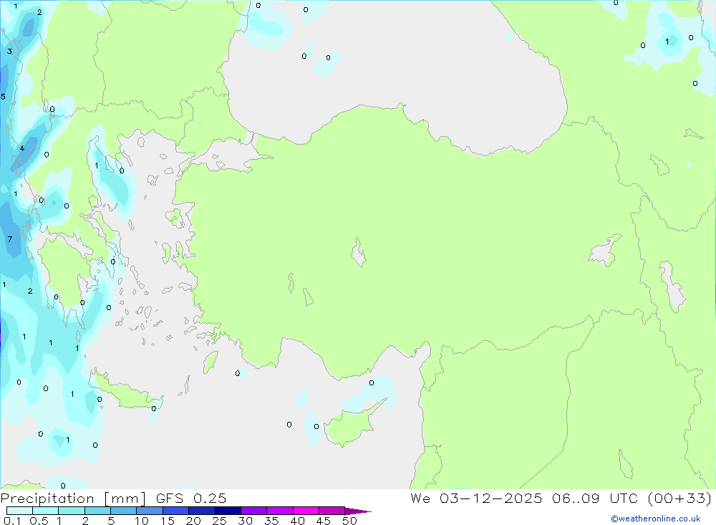Click the '(00+33)' forecast offset text
This screenshot has height=525, width=716.
[x=679, y=498]
